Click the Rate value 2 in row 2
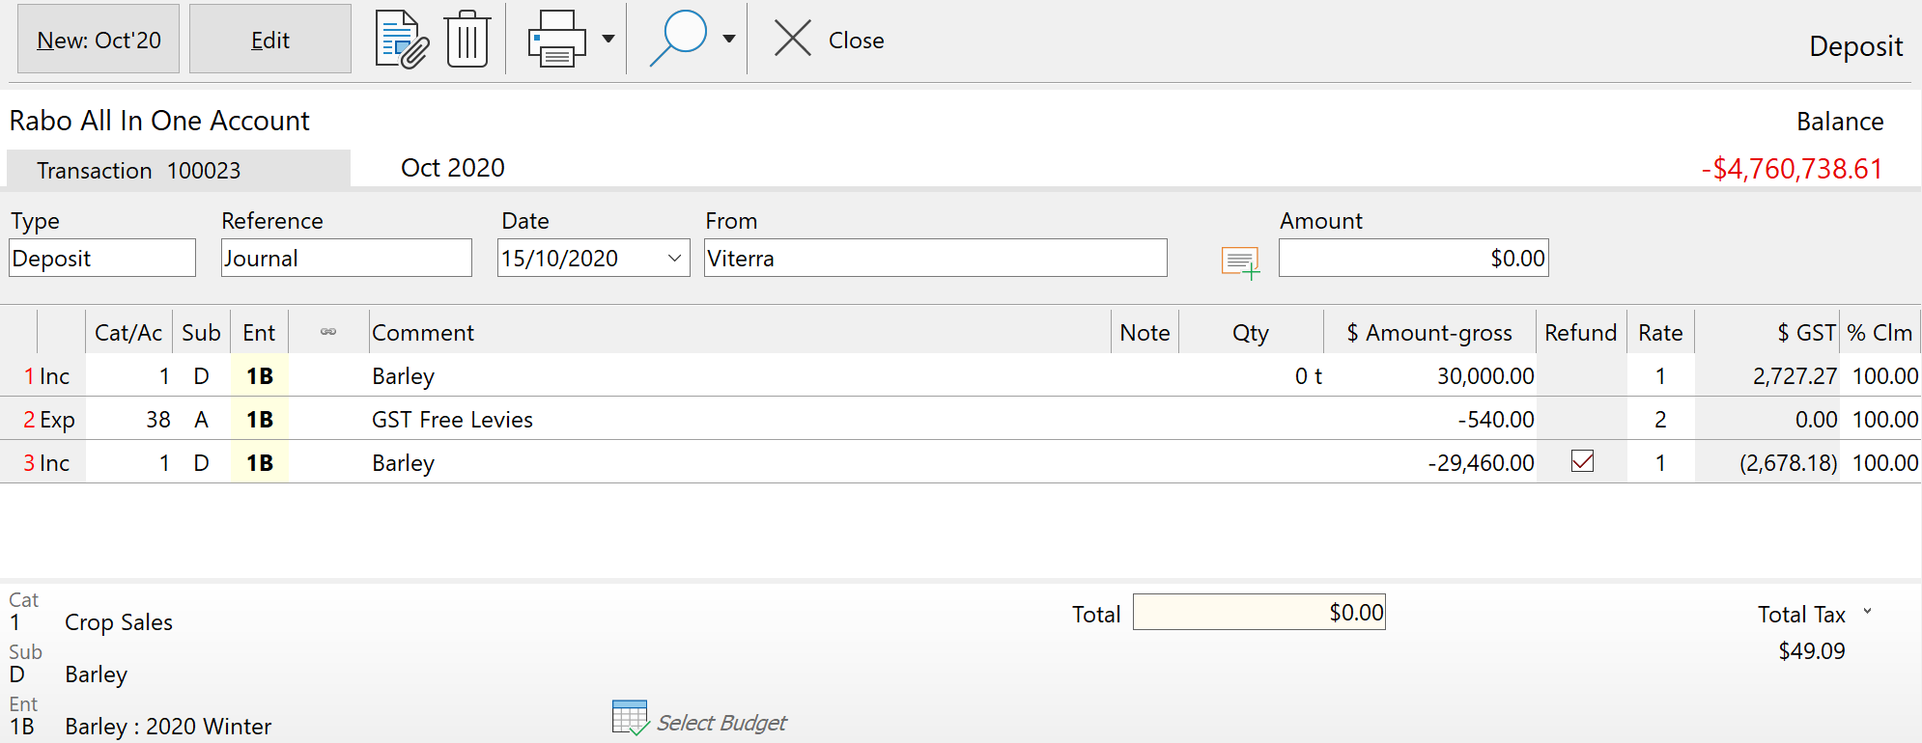The width and height of the screenshot is (1922, 743). 1660,420
